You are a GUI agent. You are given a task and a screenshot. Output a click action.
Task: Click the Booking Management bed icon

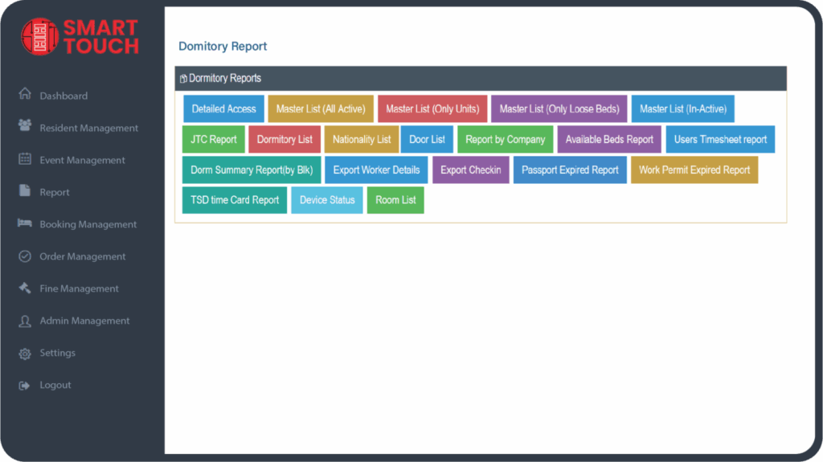25,223
